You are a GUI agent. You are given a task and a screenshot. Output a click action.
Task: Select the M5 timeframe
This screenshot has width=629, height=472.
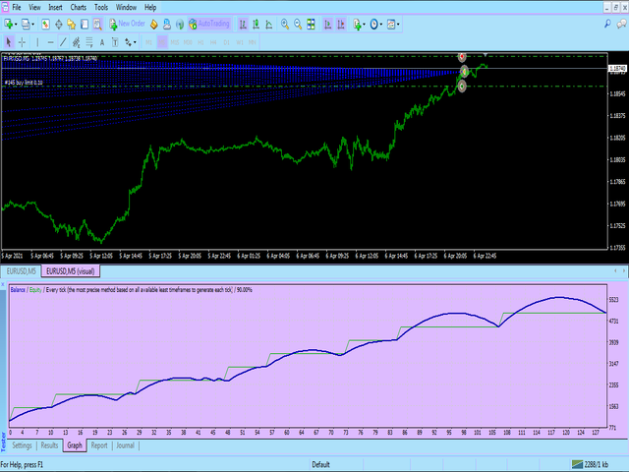coord(162,41)
